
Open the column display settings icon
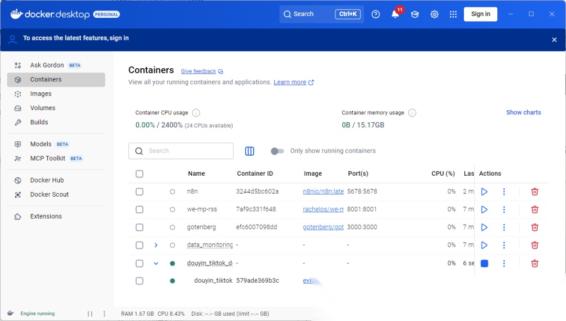(x=249, y=151)
